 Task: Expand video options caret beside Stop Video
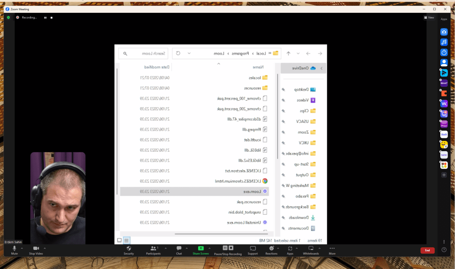point(45,249)
